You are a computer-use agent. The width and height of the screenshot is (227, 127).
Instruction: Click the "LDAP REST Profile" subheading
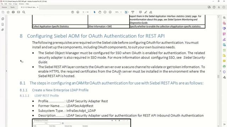click(47, 96)
